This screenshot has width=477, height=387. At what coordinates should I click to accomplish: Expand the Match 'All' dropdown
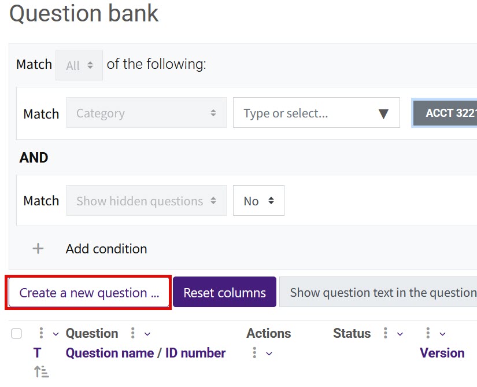tap(79, 65)
